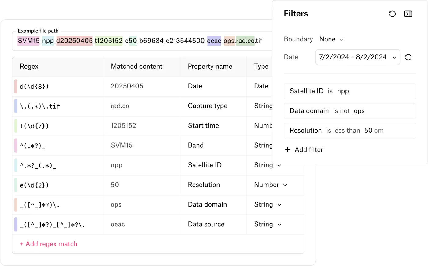Click the pink swatch beside d(\d{8}) regex
This screenshot has width=428, height=266.
point(16,86)
